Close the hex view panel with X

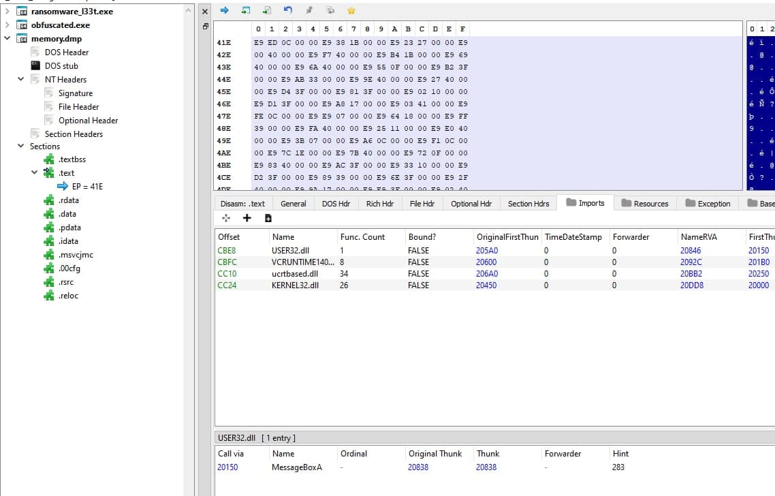[x=205, y=12]
